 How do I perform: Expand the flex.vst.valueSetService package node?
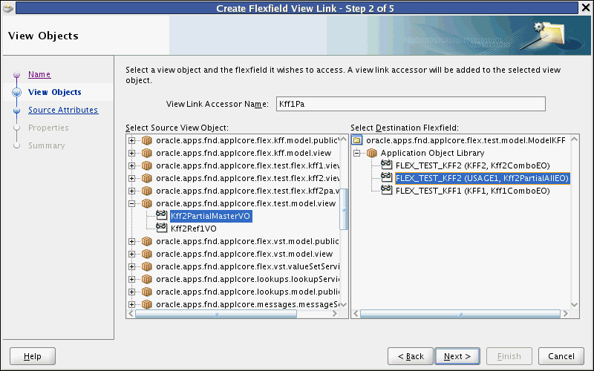(131, 266)
